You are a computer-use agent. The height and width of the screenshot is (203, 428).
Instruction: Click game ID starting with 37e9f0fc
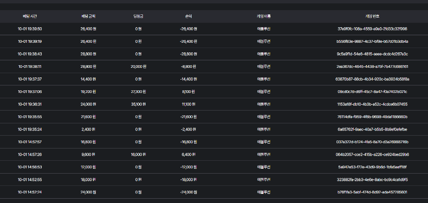click(x=372, y=29)
